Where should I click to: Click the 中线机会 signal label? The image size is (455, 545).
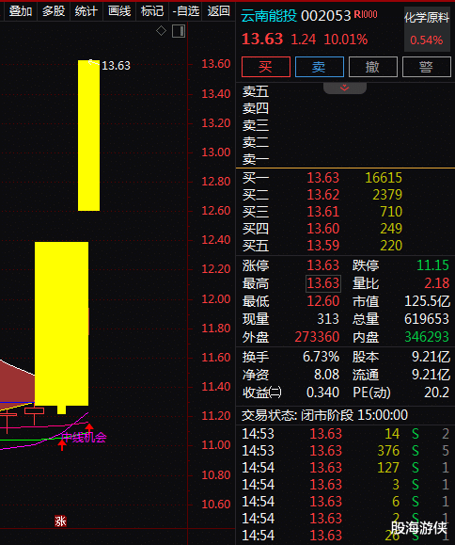pyautogui.click(x=84, y=438)
